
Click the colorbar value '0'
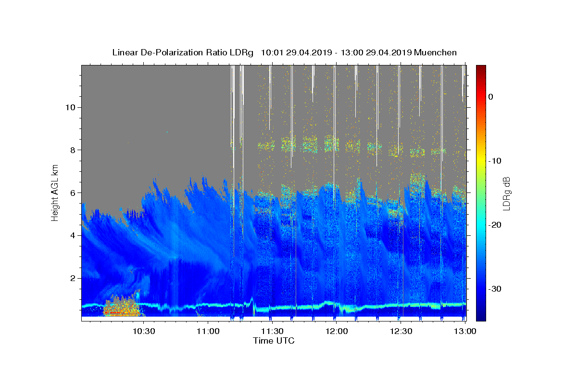click(x=491, y=97)
